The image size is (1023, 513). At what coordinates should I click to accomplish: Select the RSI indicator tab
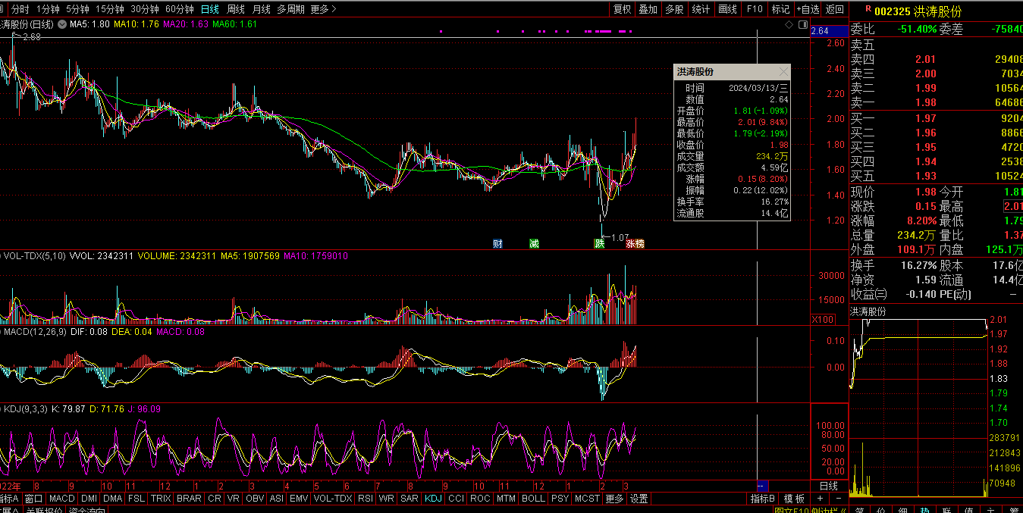(366, 499)
